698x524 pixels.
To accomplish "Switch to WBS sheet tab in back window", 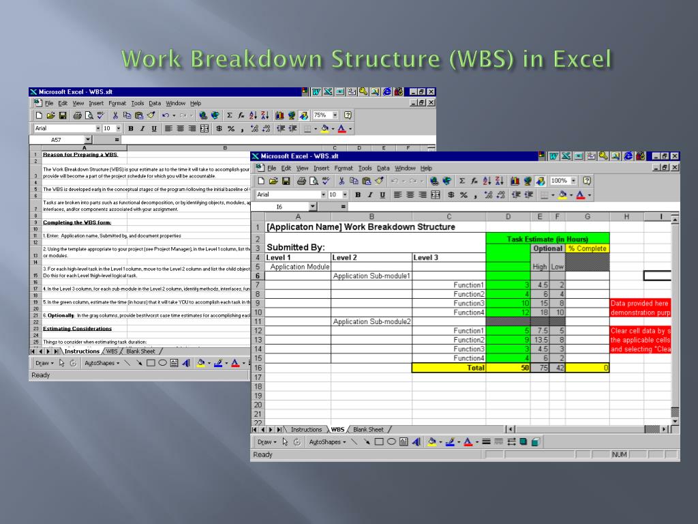I will pos(112,351).
